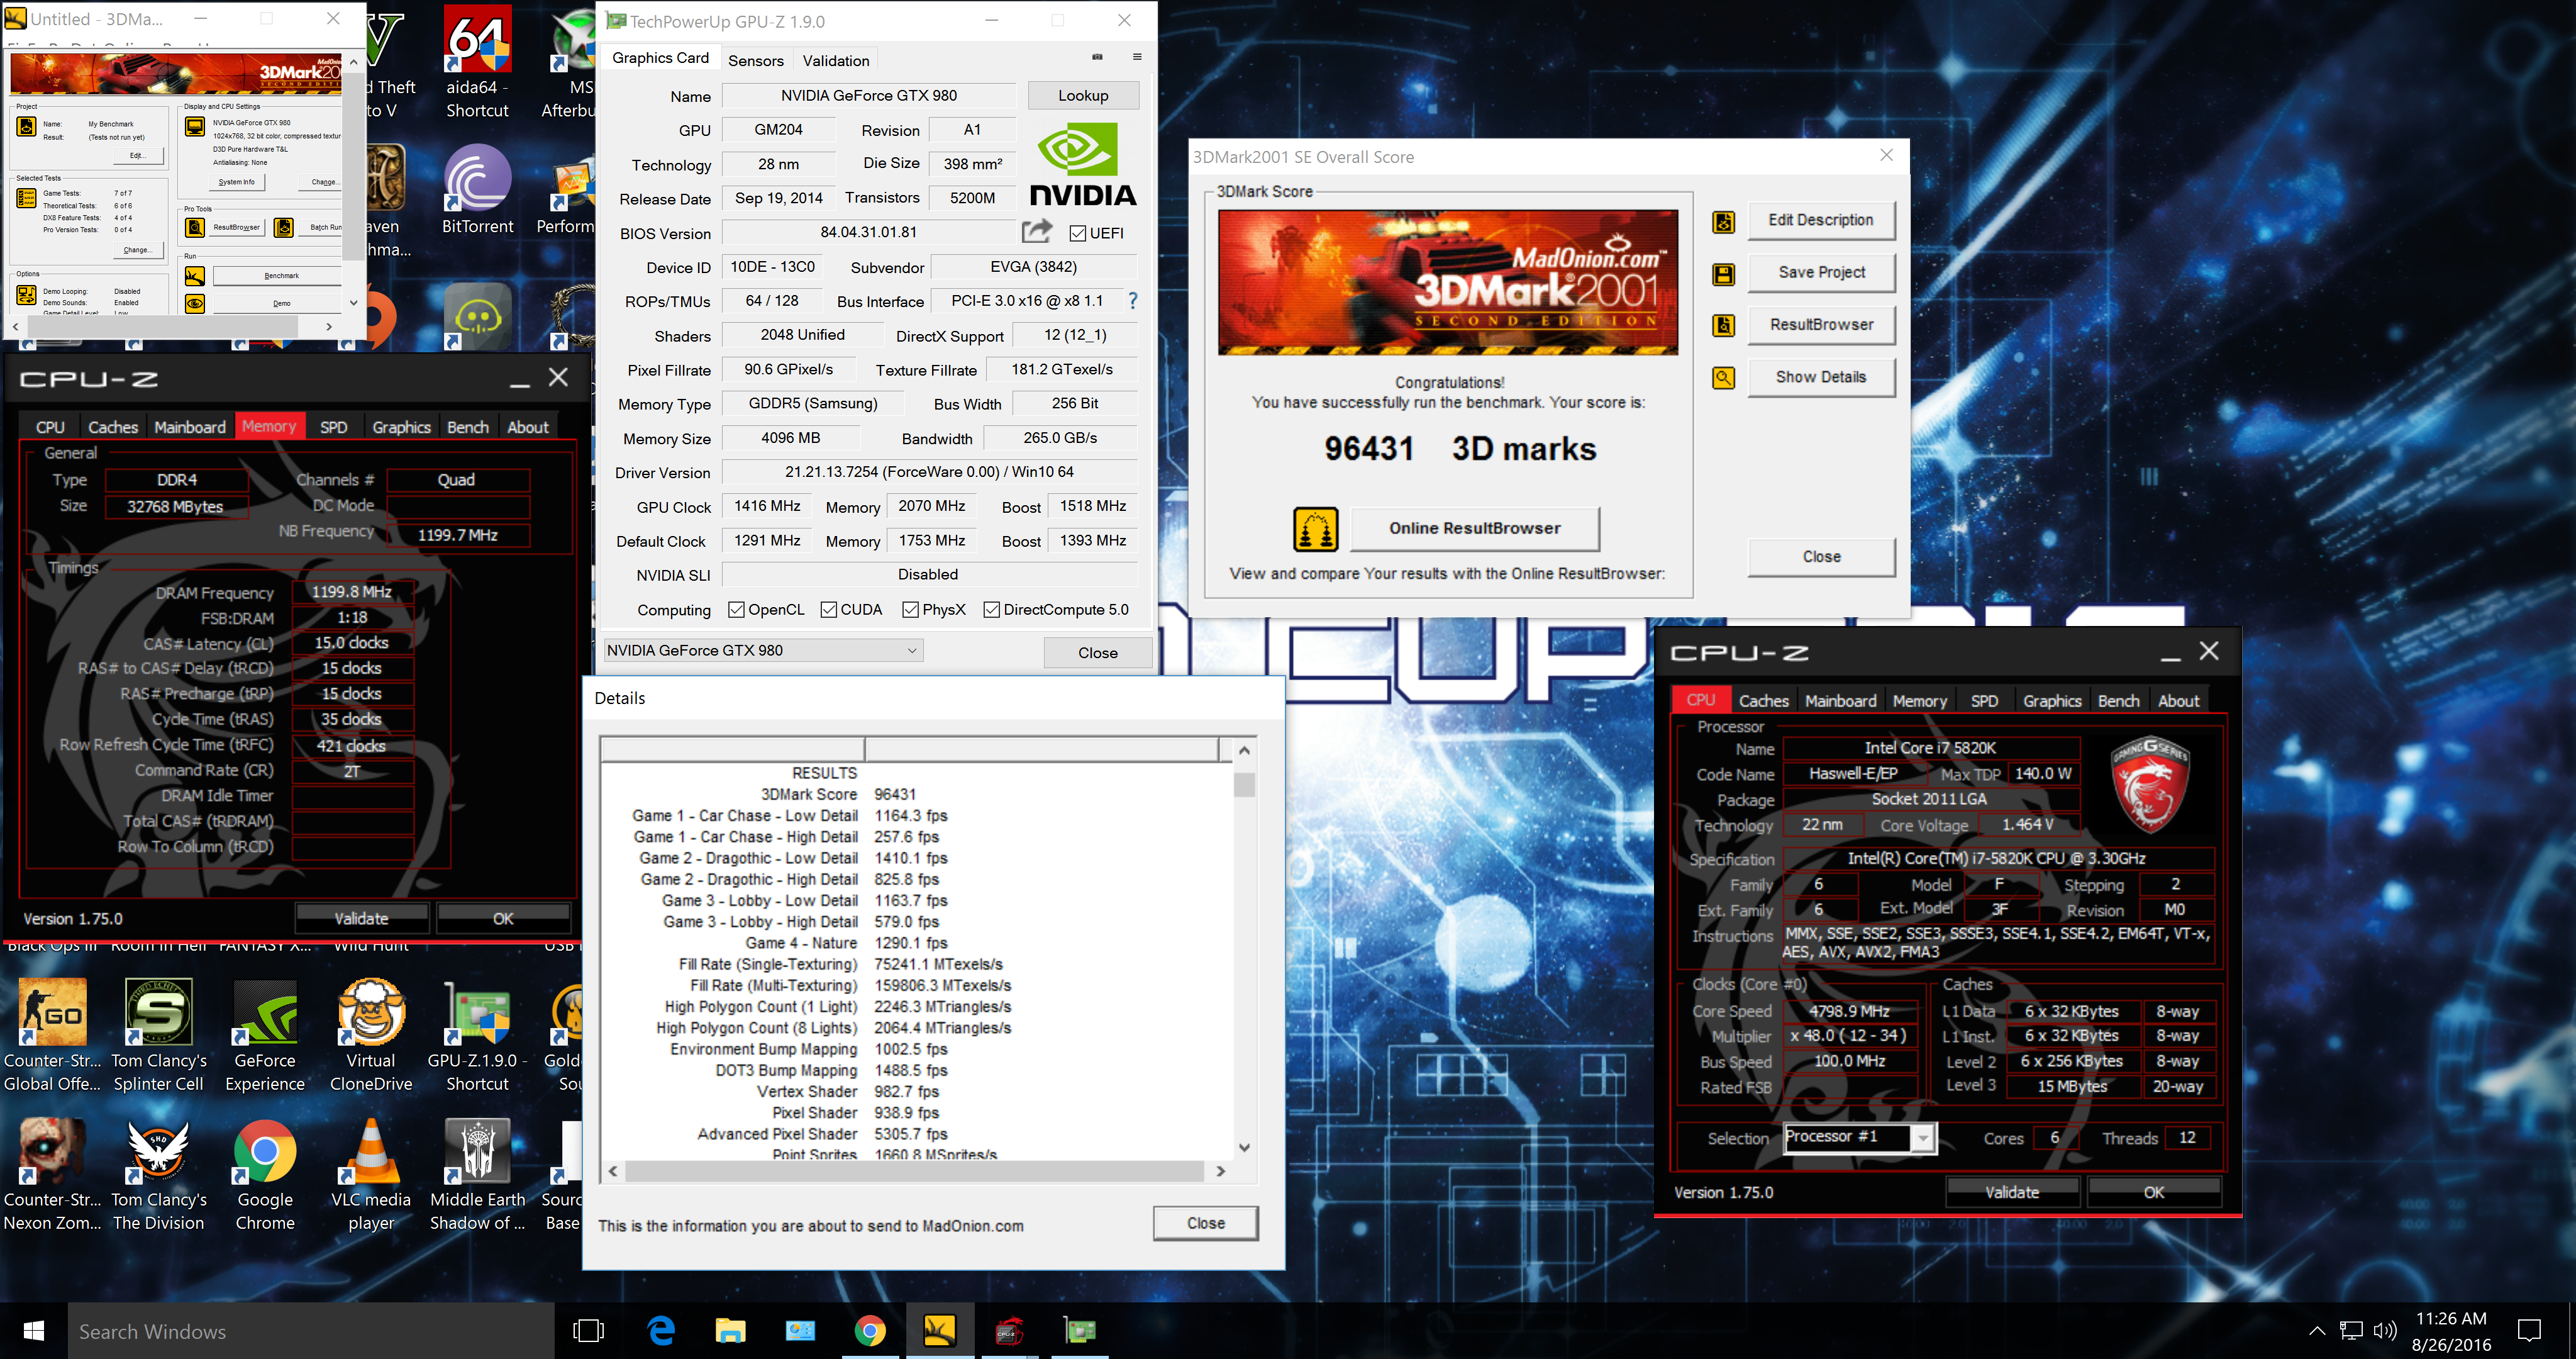Toggle the PhysX checkbox
Viewport: 2576px width, 1359px height.
910,610
